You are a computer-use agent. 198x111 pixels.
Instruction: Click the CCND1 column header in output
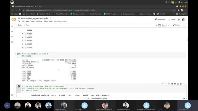29,30
